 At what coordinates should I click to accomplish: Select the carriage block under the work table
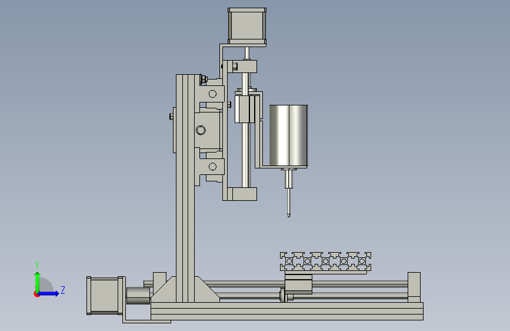298,284
